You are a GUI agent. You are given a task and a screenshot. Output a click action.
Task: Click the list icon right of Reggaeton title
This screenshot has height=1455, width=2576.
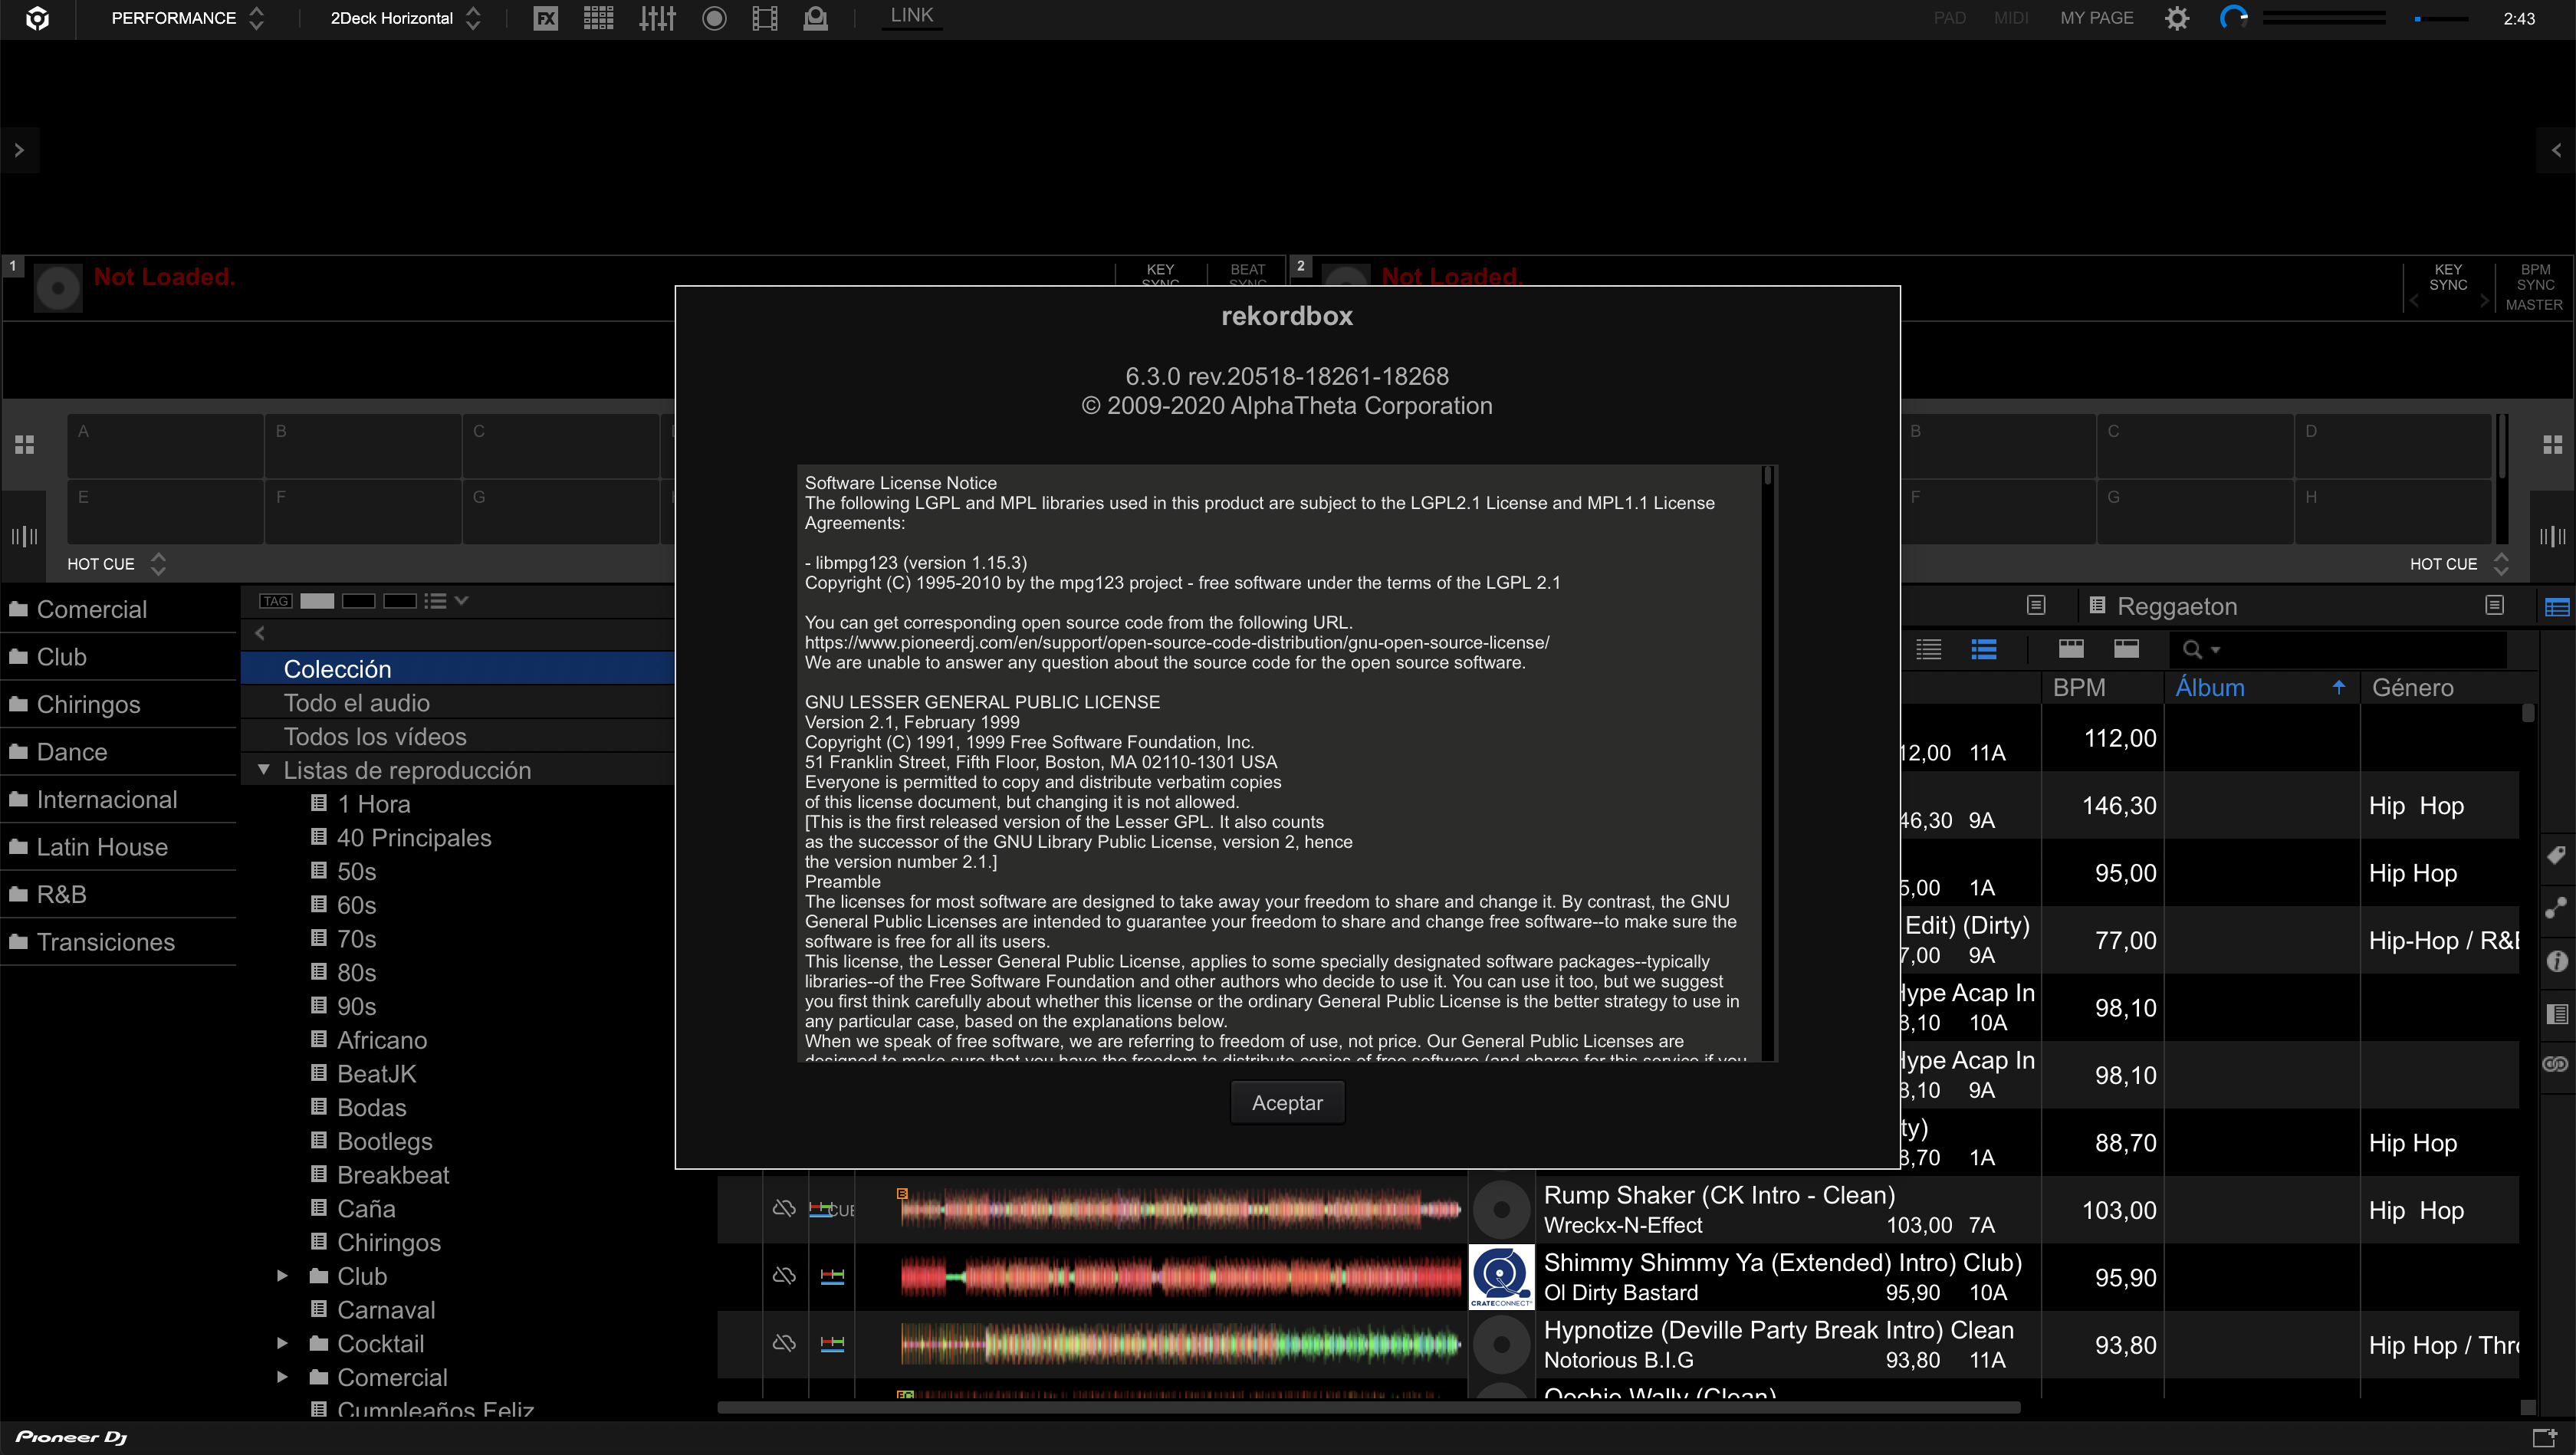tap(2494, 605)
